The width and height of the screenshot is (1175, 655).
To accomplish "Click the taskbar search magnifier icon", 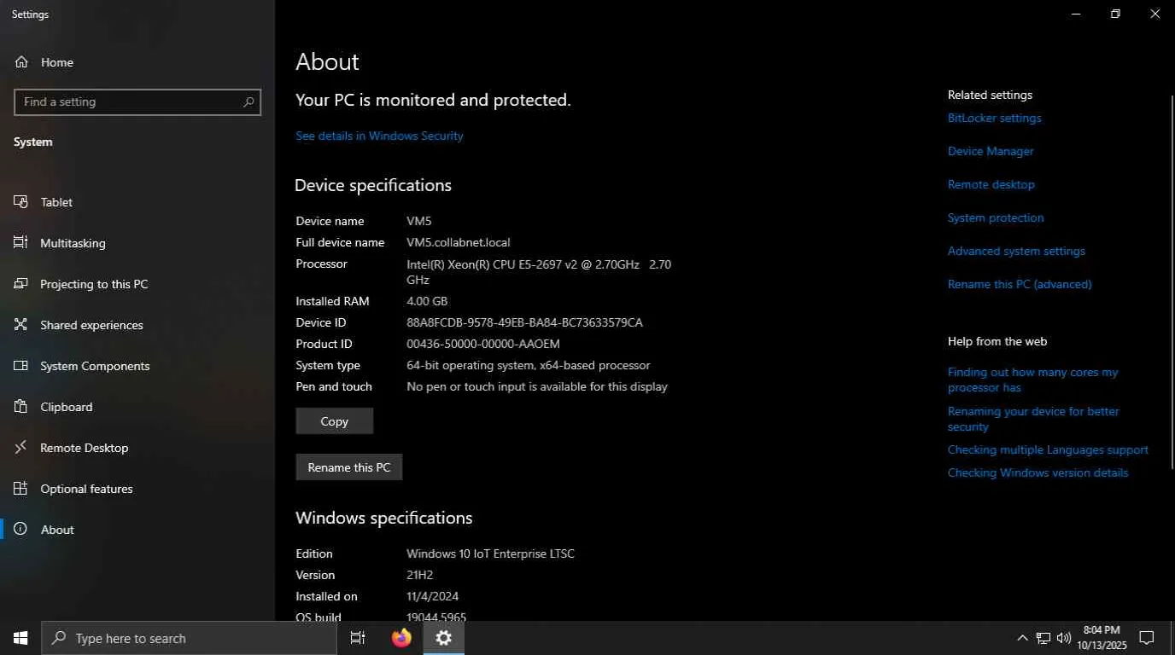I will coord(59,638).
